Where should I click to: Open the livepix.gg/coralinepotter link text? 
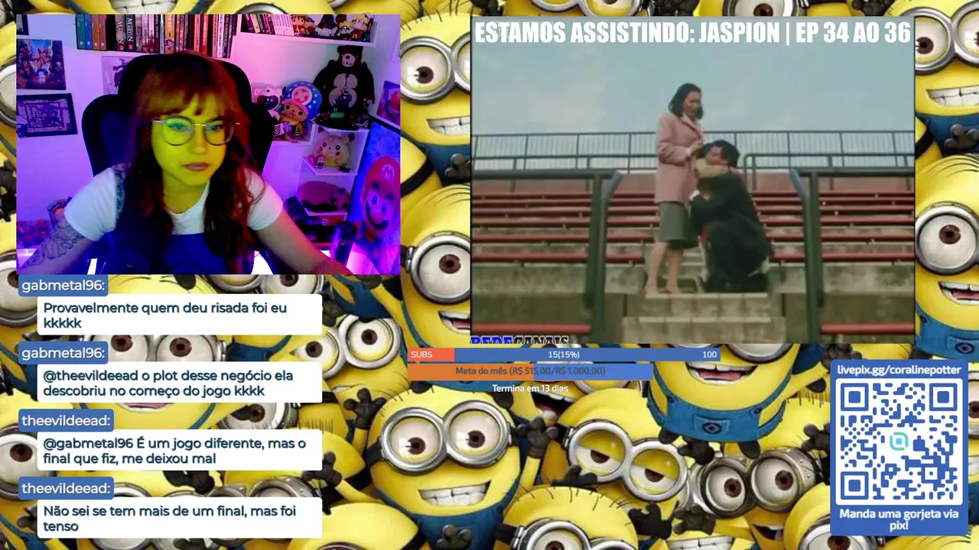tap(899, 370)
